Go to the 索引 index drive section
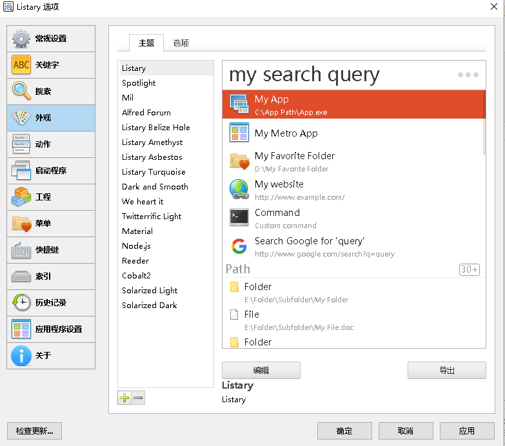505x446 pixels. tap(51, 276)
